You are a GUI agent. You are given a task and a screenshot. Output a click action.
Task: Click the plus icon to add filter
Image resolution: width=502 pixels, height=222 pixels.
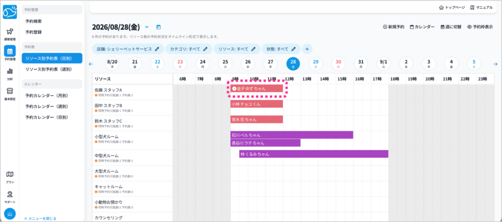(x=307, y=49)
